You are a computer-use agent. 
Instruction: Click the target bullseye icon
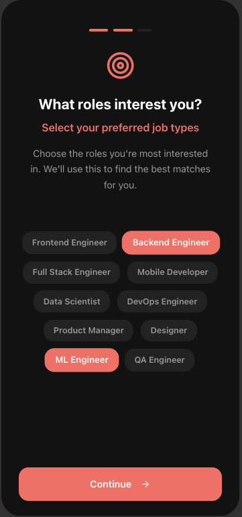(121, 65)
